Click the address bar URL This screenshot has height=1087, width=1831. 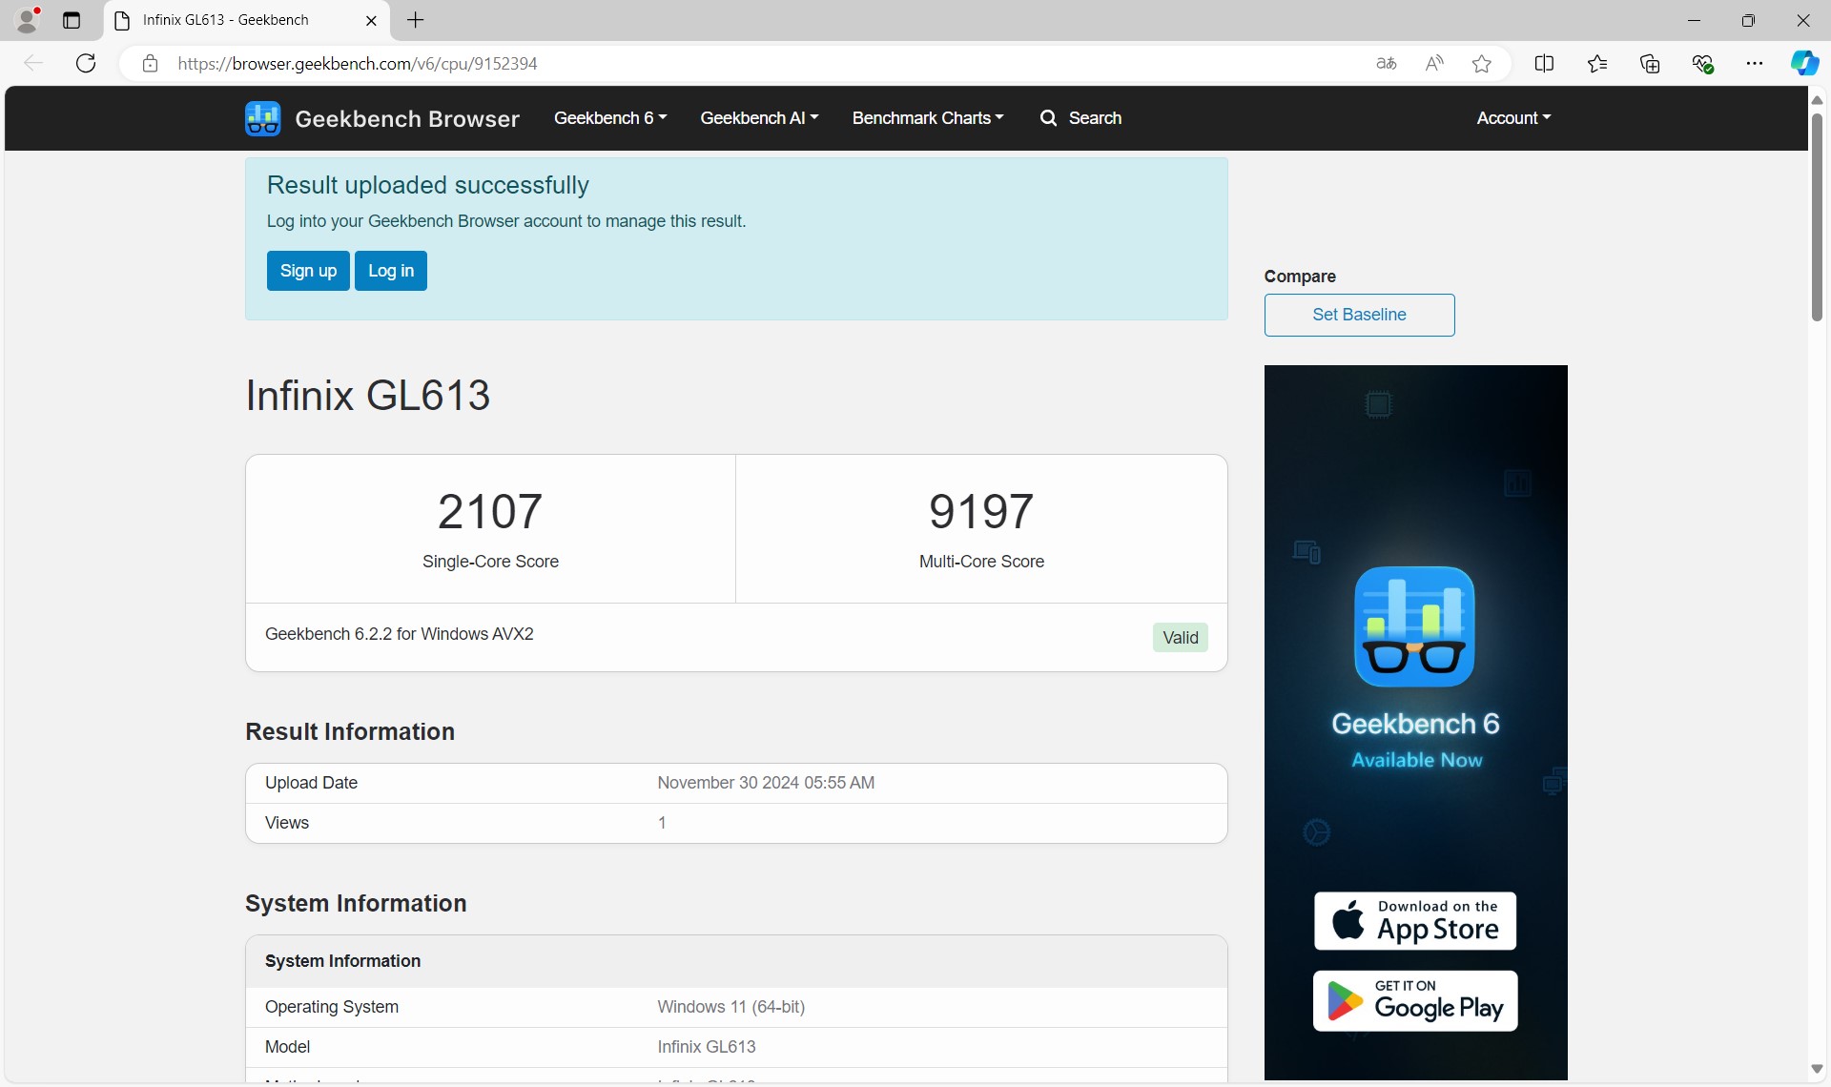(x=358, y=64)
